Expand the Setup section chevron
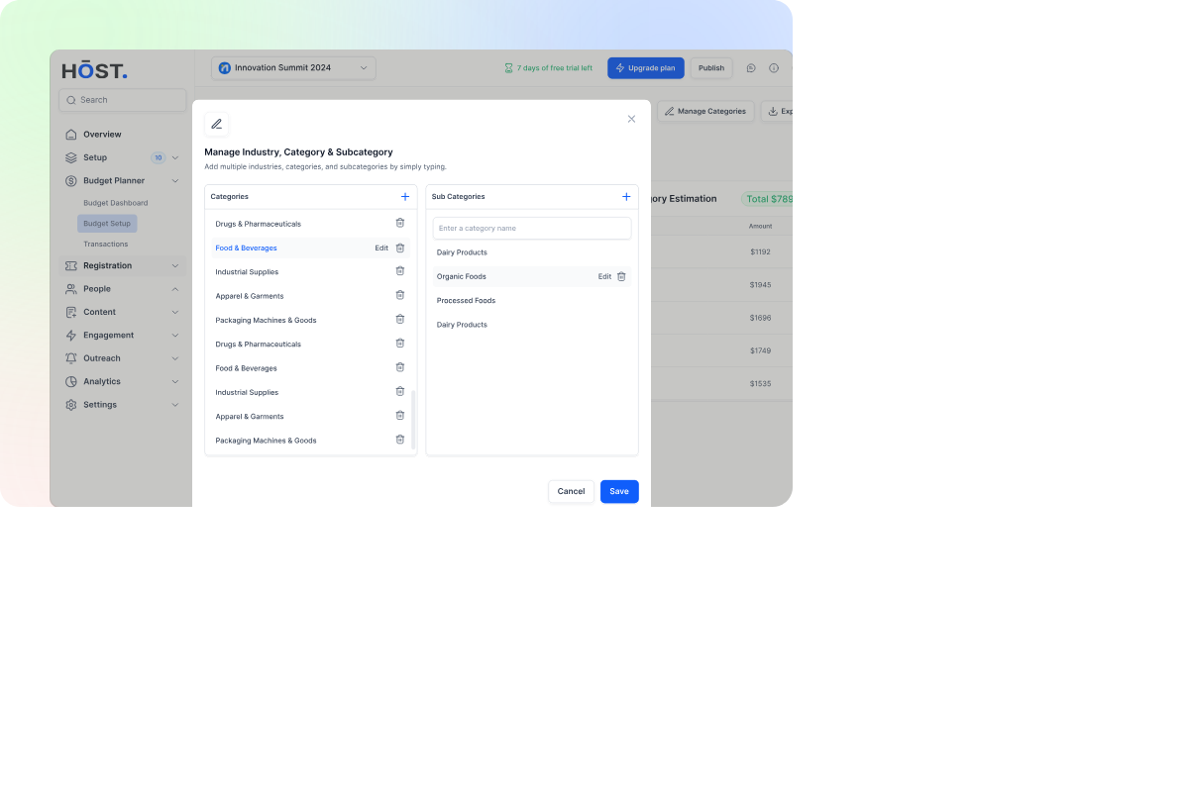1189x792 pixels. pyautogui.click(x=175, y=157)
